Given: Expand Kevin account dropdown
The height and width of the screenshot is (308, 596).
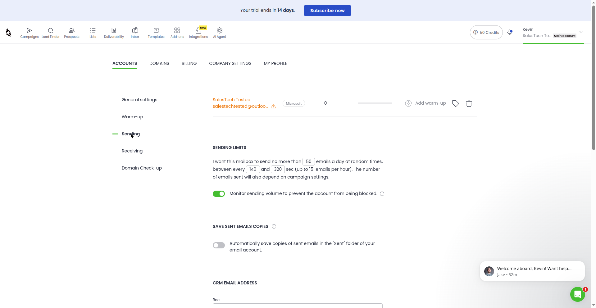Looking at the screenshot, I should click(581, 32).
